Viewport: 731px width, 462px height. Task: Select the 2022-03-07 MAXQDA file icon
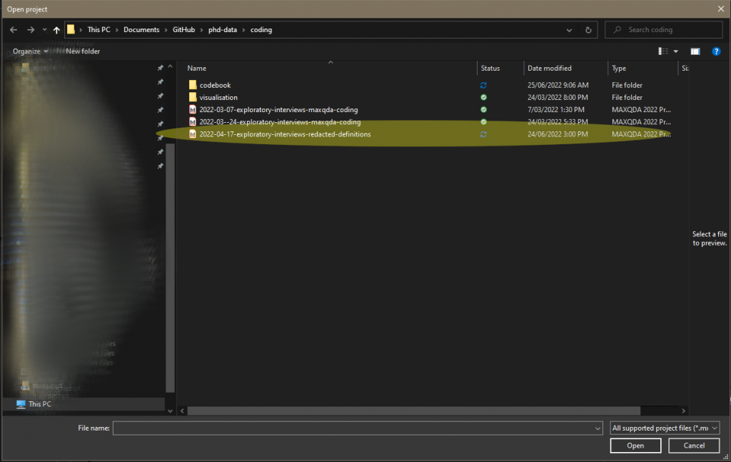193,109
